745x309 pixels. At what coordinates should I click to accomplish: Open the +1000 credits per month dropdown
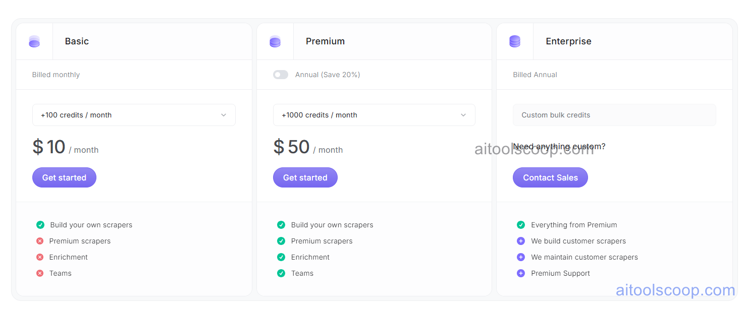point(374,115)
